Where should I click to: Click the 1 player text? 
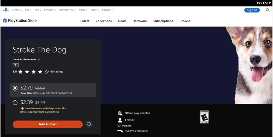tap(129, 120)
